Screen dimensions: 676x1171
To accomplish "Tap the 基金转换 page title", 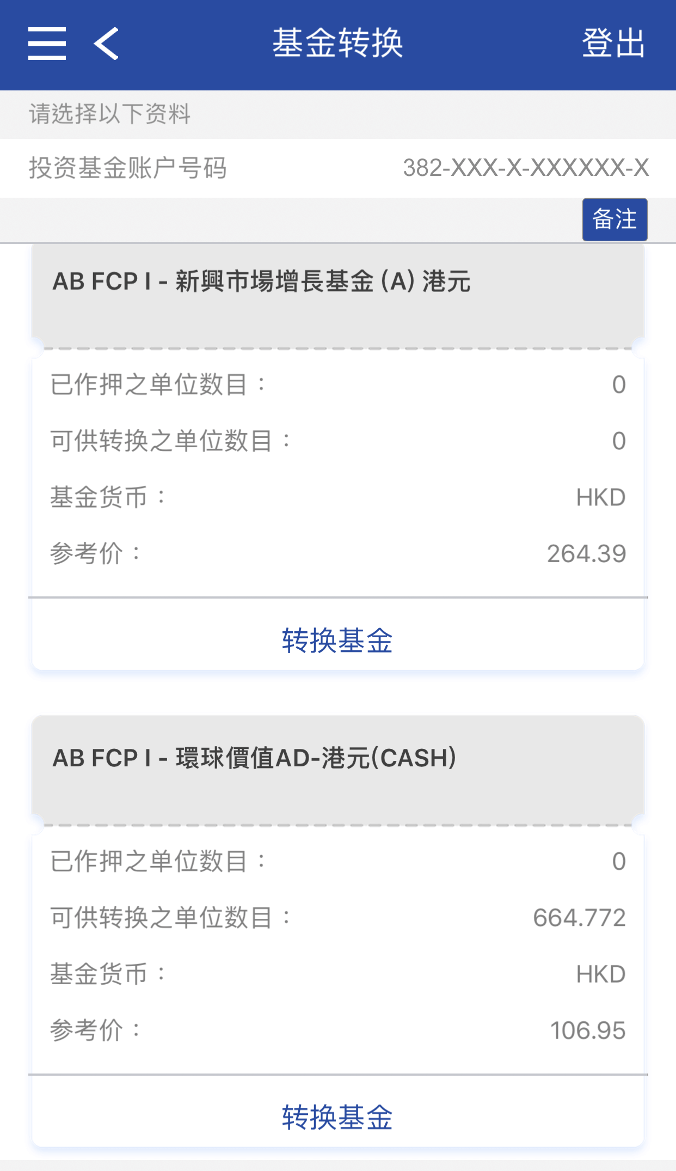I will click(337, 44).
